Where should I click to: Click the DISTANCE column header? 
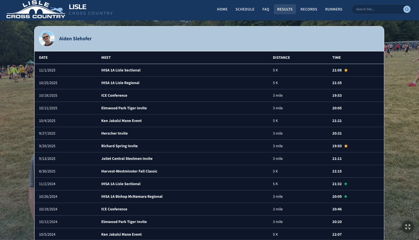click(281, 58)
